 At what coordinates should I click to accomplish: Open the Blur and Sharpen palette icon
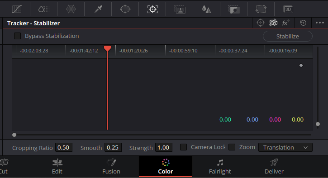click(x=206, y=9)
